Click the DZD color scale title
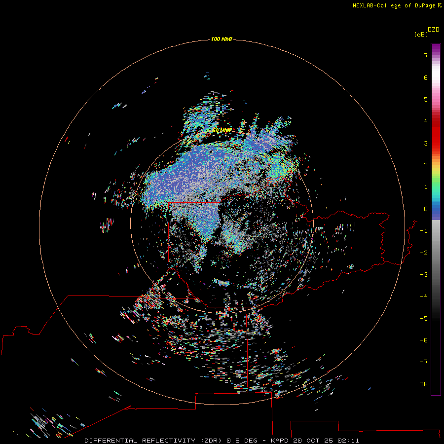444x444 pixels. pos(434,30)
